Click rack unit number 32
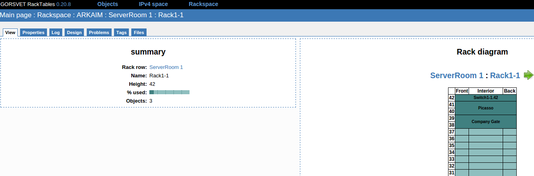The image size is (534, 176). (x=452, y=166)
